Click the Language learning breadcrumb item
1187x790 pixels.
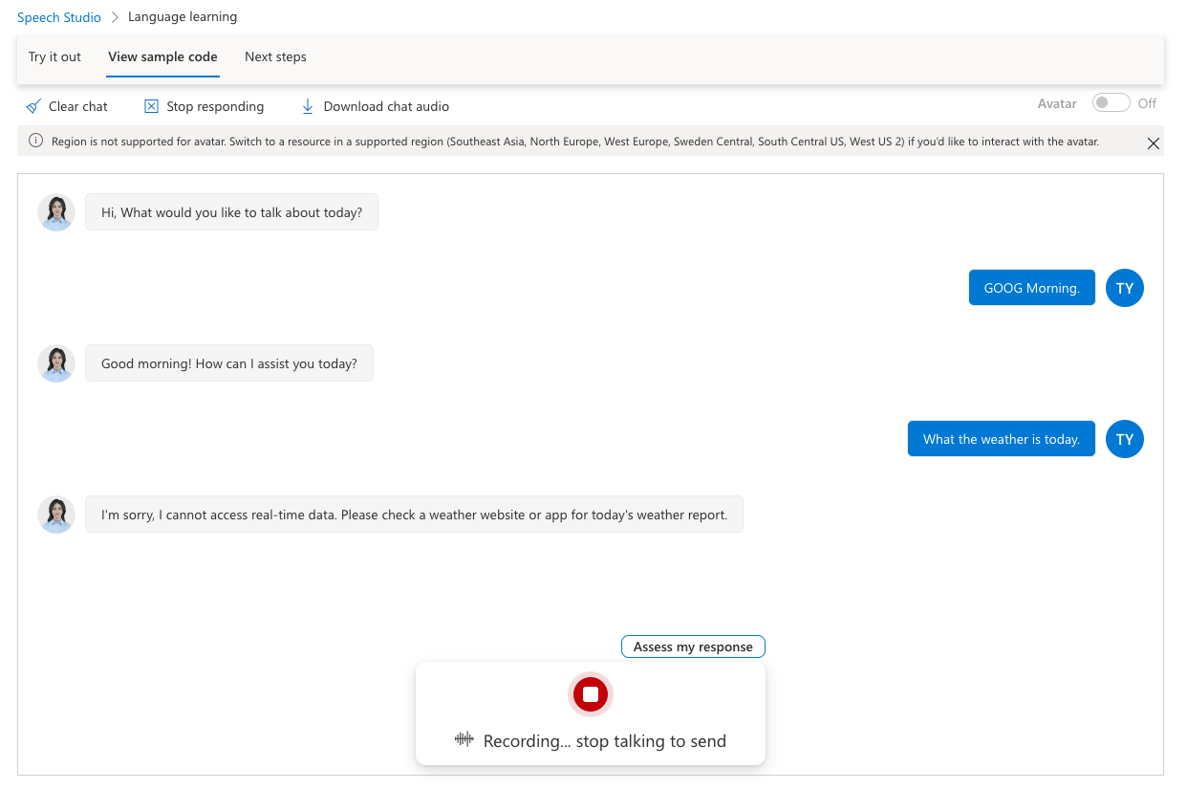183,17
